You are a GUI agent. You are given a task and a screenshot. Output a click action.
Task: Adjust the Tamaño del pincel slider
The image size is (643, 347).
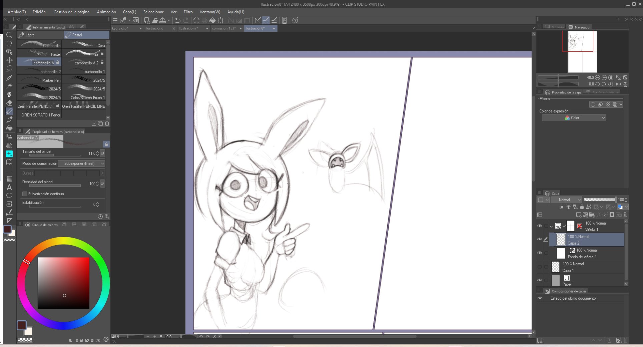(x=55, y=155)
